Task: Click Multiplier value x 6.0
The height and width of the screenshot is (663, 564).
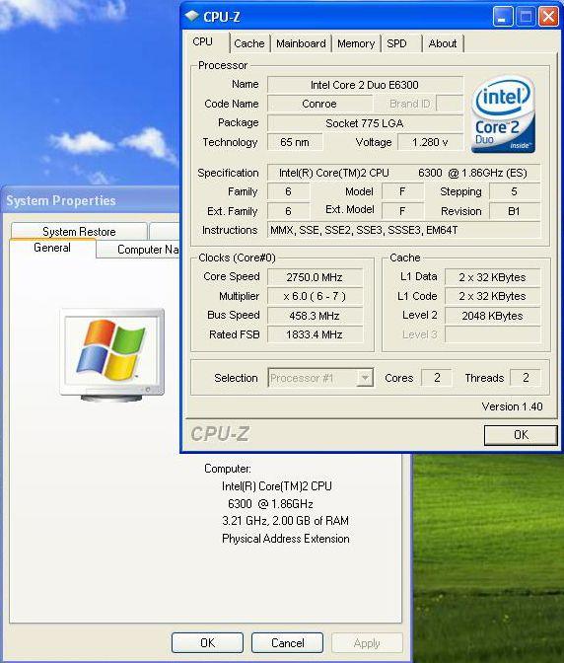Action: pyautogui.click(x=315, y=296)
